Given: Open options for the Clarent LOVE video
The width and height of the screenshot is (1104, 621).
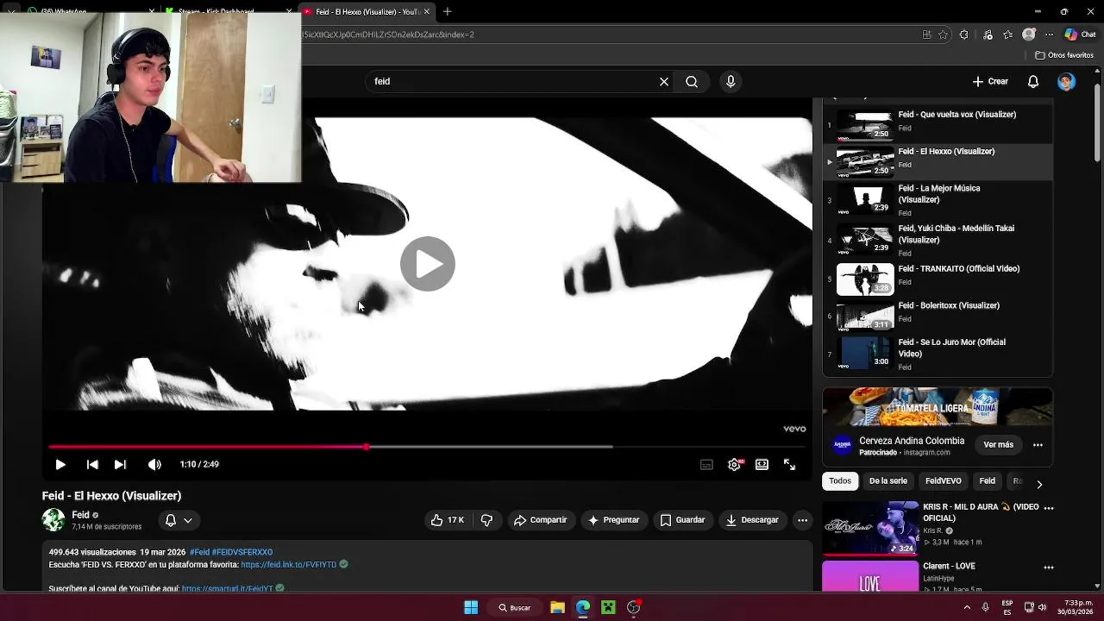Looking at the screenshot, I should click(x=1049, y=568).
